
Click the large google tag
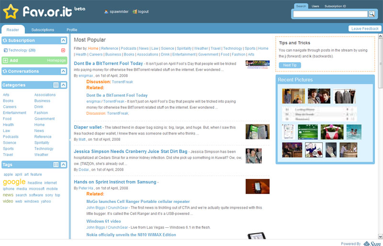pos(14,182)
